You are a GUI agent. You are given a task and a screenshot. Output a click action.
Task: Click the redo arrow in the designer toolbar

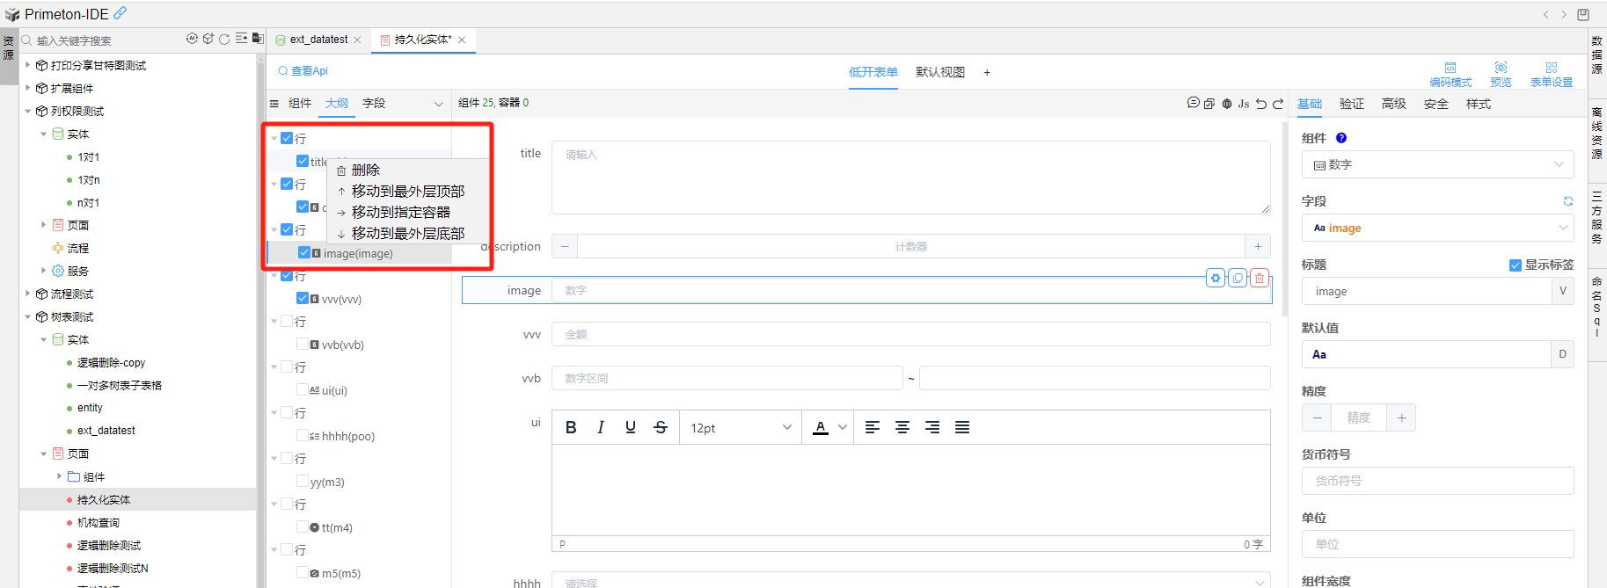(1278, 104)
